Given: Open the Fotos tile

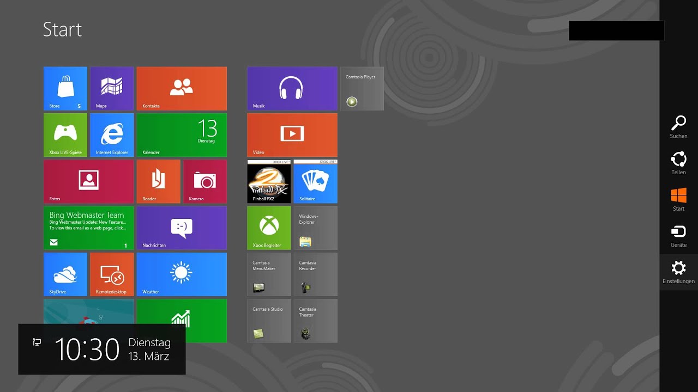Looking at the screenshot, I should click(x=88, y=181).
